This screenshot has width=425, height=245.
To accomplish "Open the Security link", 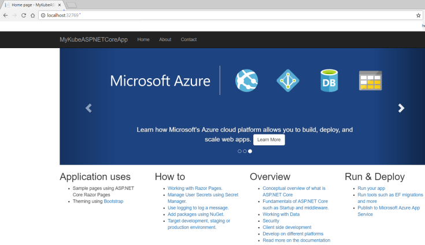I will (x=271, y=221).
